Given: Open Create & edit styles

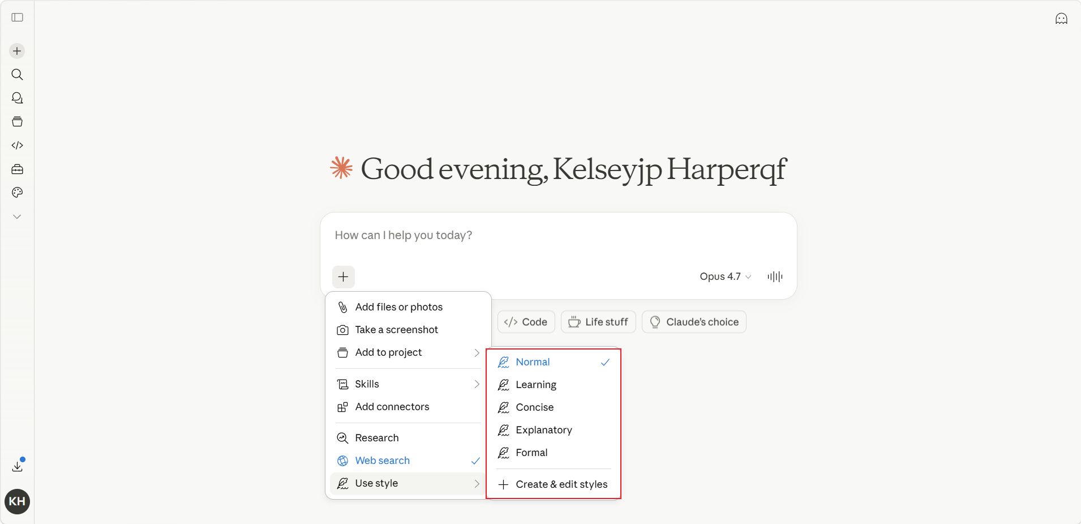Looking at the screenshot, I should coord(554,484).
